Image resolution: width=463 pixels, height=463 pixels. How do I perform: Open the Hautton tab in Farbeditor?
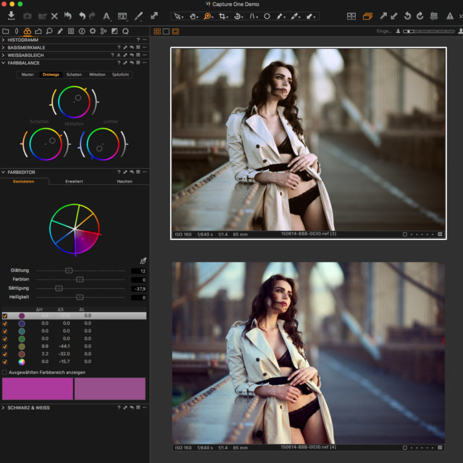[x=124, y=181]
